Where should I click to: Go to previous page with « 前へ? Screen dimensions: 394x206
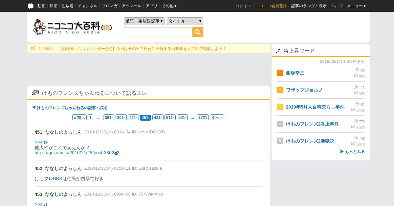pos(79,117)
